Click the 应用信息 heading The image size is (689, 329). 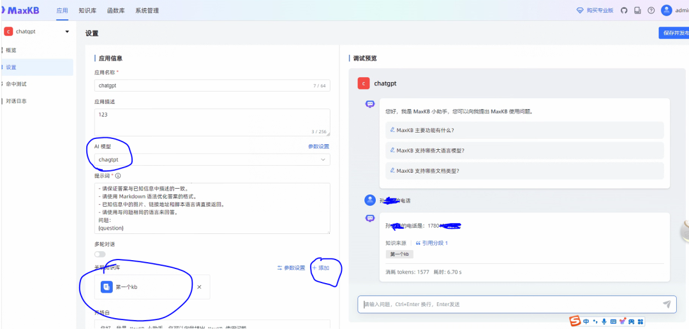(x=110, y=58)
